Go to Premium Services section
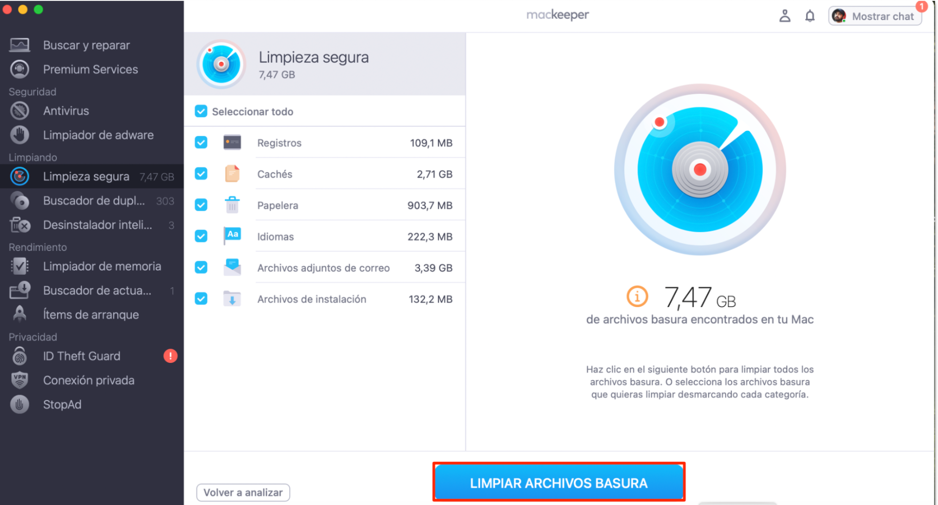This screenshot has height=505, width=938. coord(92,69)
